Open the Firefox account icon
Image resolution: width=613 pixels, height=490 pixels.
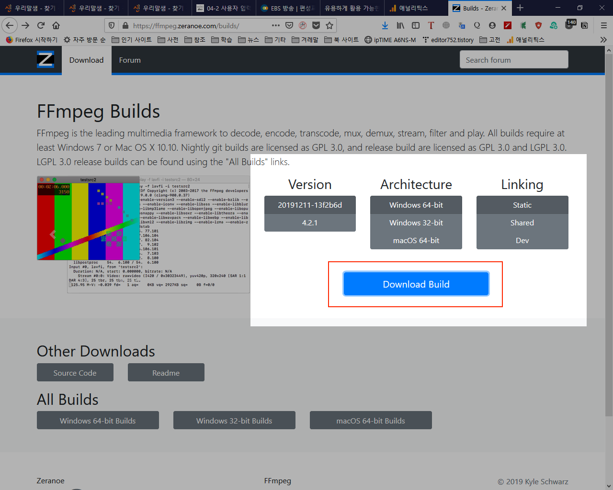tap(492, 25)
